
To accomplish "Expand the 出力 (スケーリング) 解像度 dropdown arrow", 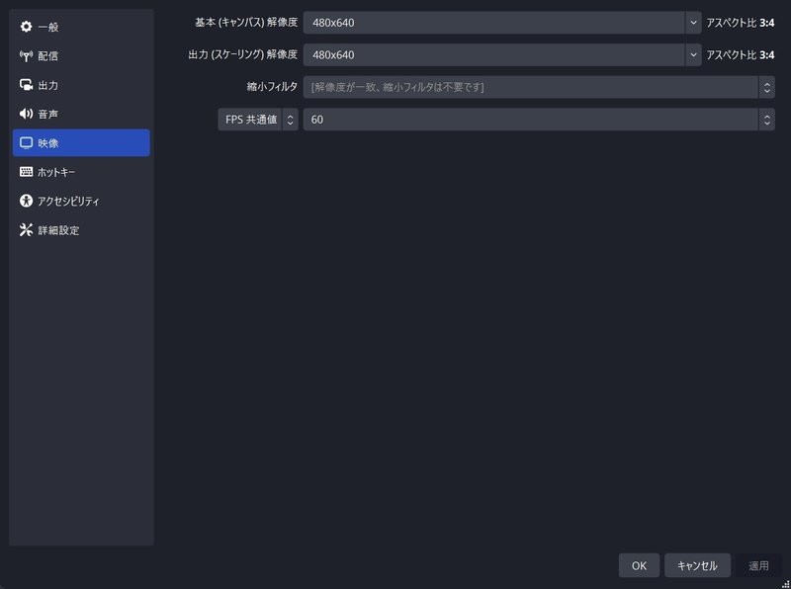I will point(693,55).
